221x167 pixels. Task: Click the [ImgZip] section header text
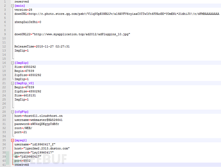coord(21,63)
